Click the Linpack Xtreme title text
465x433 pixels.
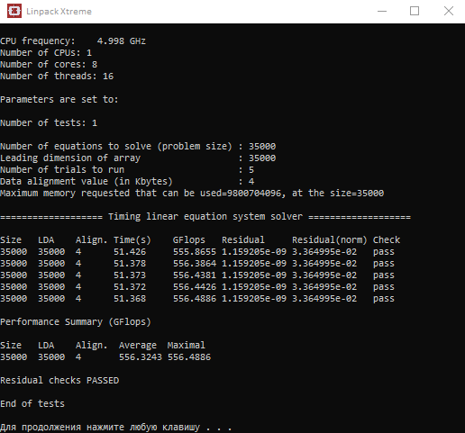pos(59,12)
